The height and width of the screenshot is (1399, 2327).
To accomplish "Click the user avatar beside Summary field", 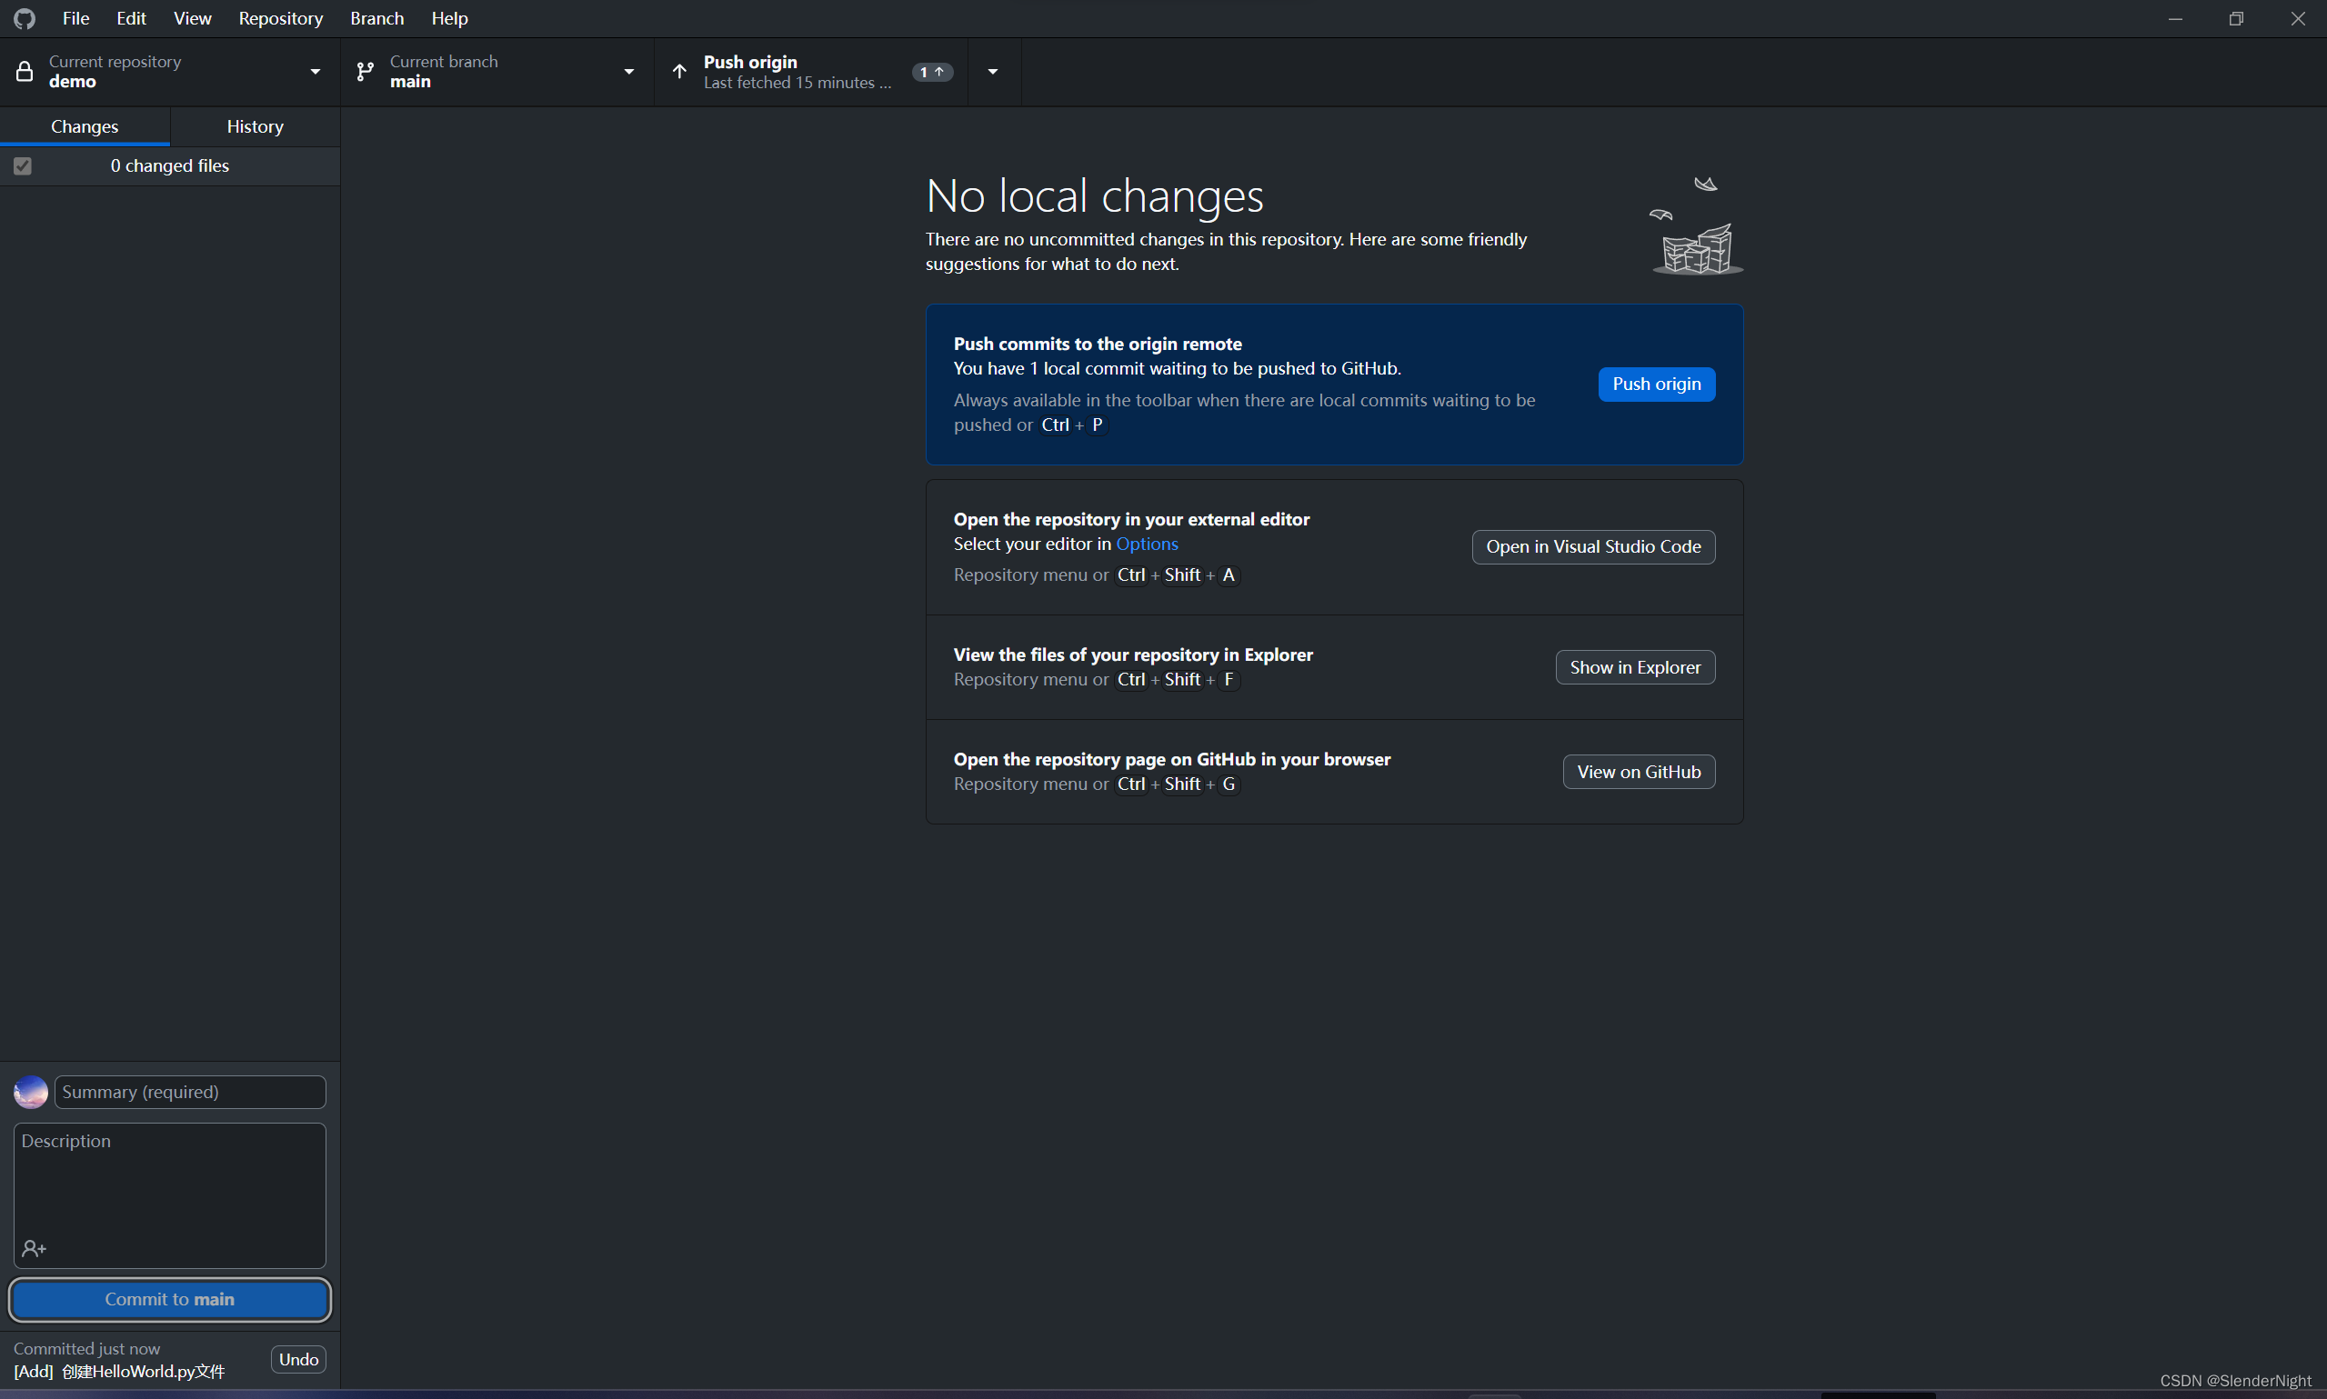I will click(x=31, y=1092).
